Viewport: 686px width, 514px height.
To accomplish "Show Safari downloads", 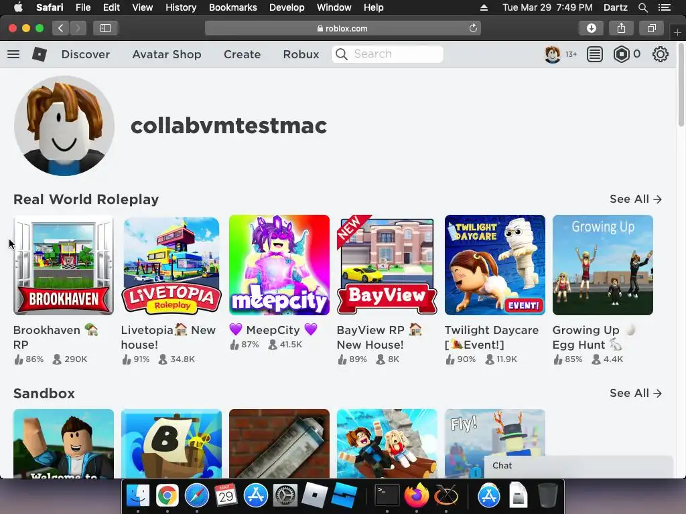I will (x=592, y=28).
